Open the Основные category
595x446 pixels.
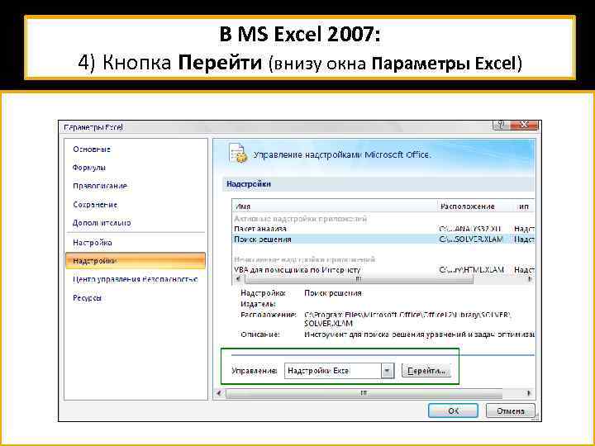92,149
